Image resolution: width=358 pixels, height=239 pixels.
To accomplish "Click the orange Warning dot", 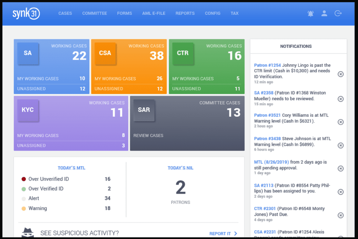I will point(24,208).
